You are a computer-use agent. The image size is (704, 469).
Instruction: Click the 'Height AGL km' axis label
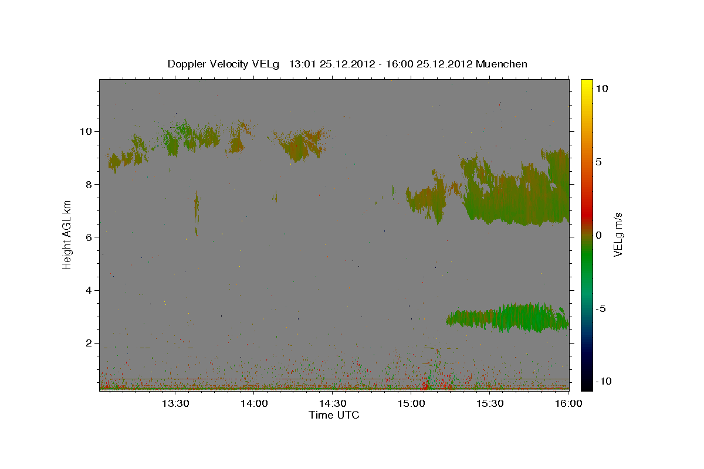click(67, 235)
